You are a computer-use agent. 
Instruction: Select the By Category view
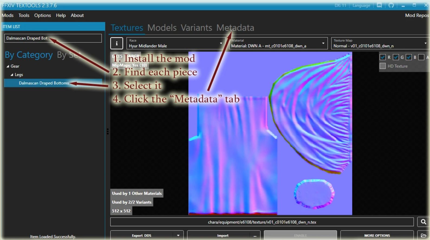(29, 55)
